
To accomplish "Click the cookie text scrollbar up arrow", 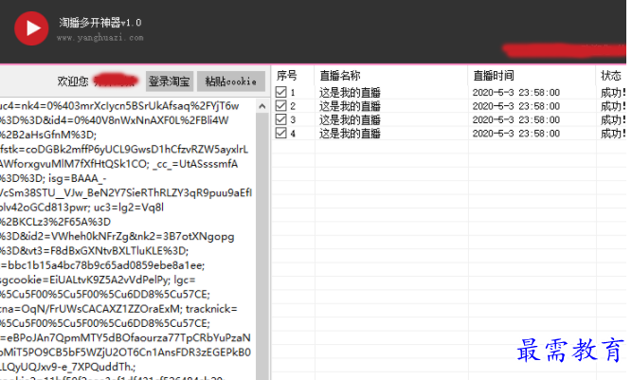I will (x=262, y=106).
